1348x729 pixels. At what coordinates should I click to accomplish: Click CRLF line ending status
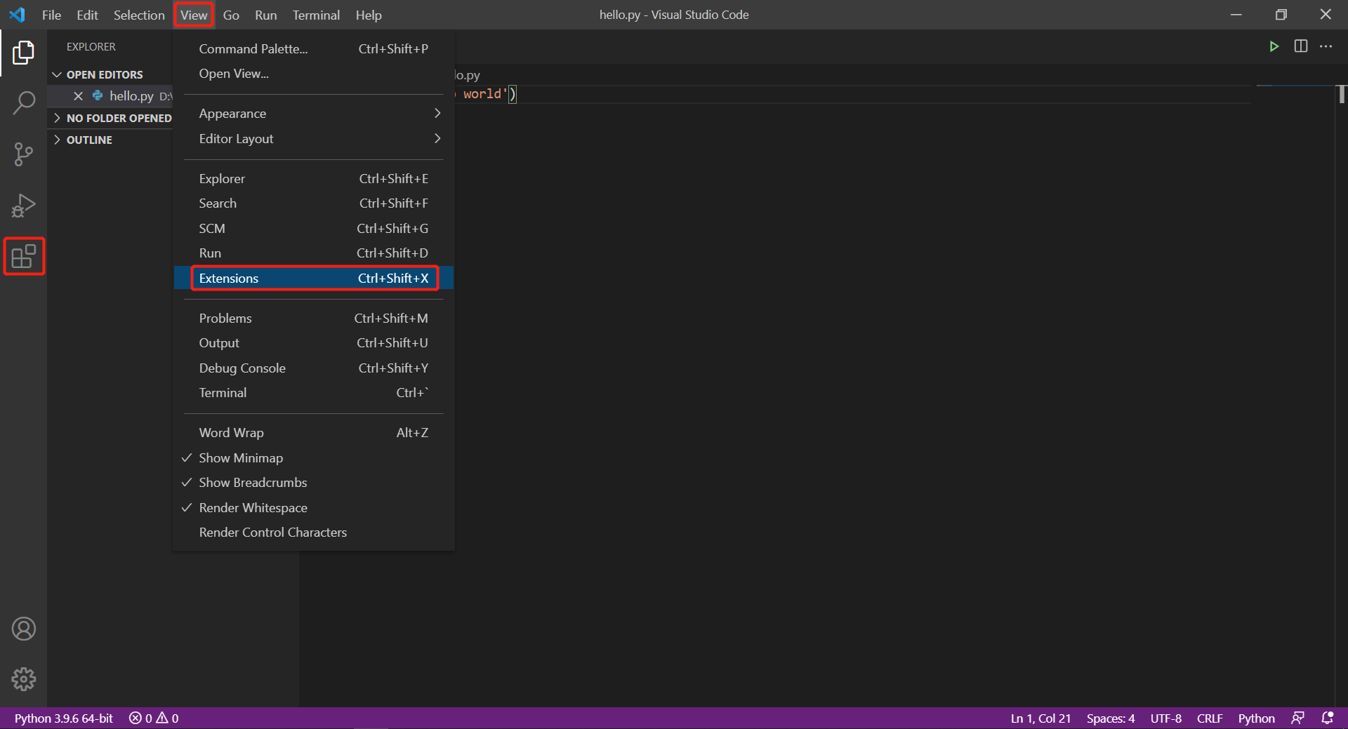pyautogui.click(x=1209, y=718)
